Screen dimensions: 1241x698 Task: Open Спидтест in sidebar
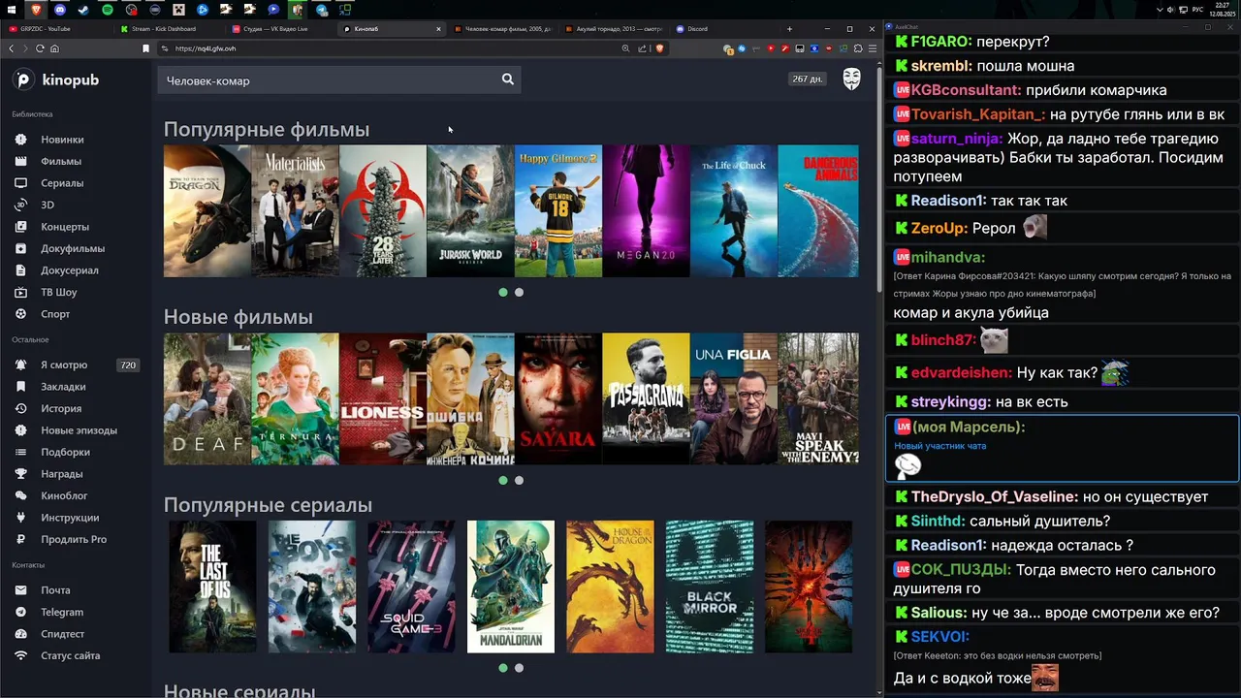tap(63, 634)
